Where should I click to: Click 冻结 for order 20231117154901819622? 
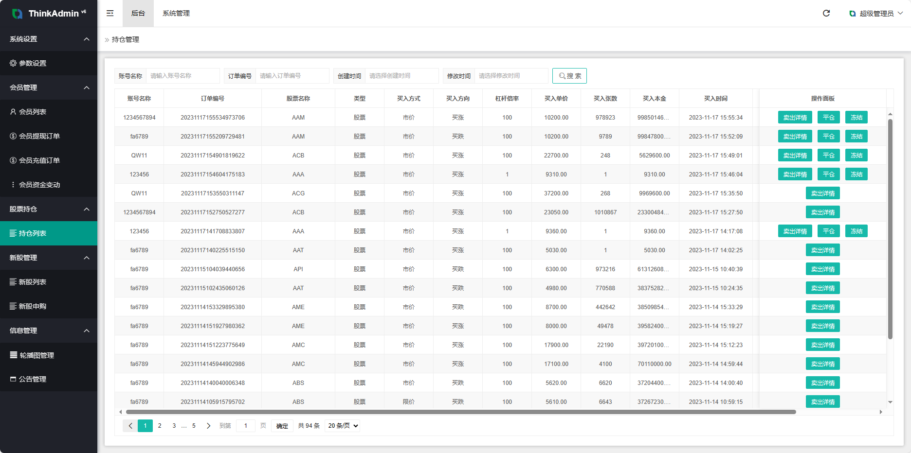point(856,156)
